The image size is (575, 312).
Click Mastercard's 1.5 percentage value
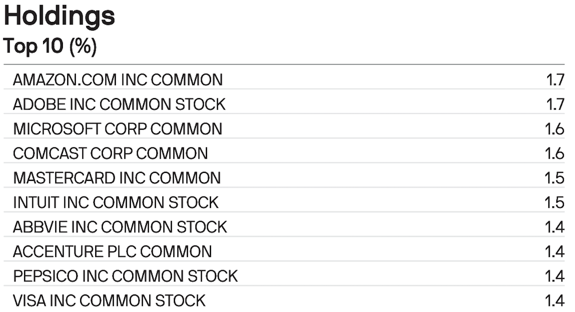pos(555,178)
